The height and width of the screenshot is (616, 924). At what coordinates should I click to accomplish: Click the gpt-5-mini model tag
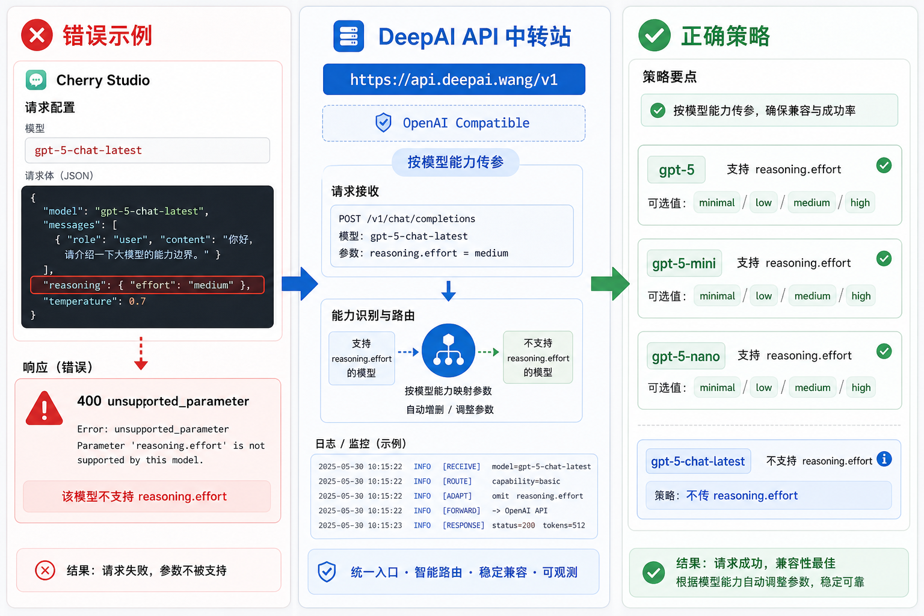684,263
